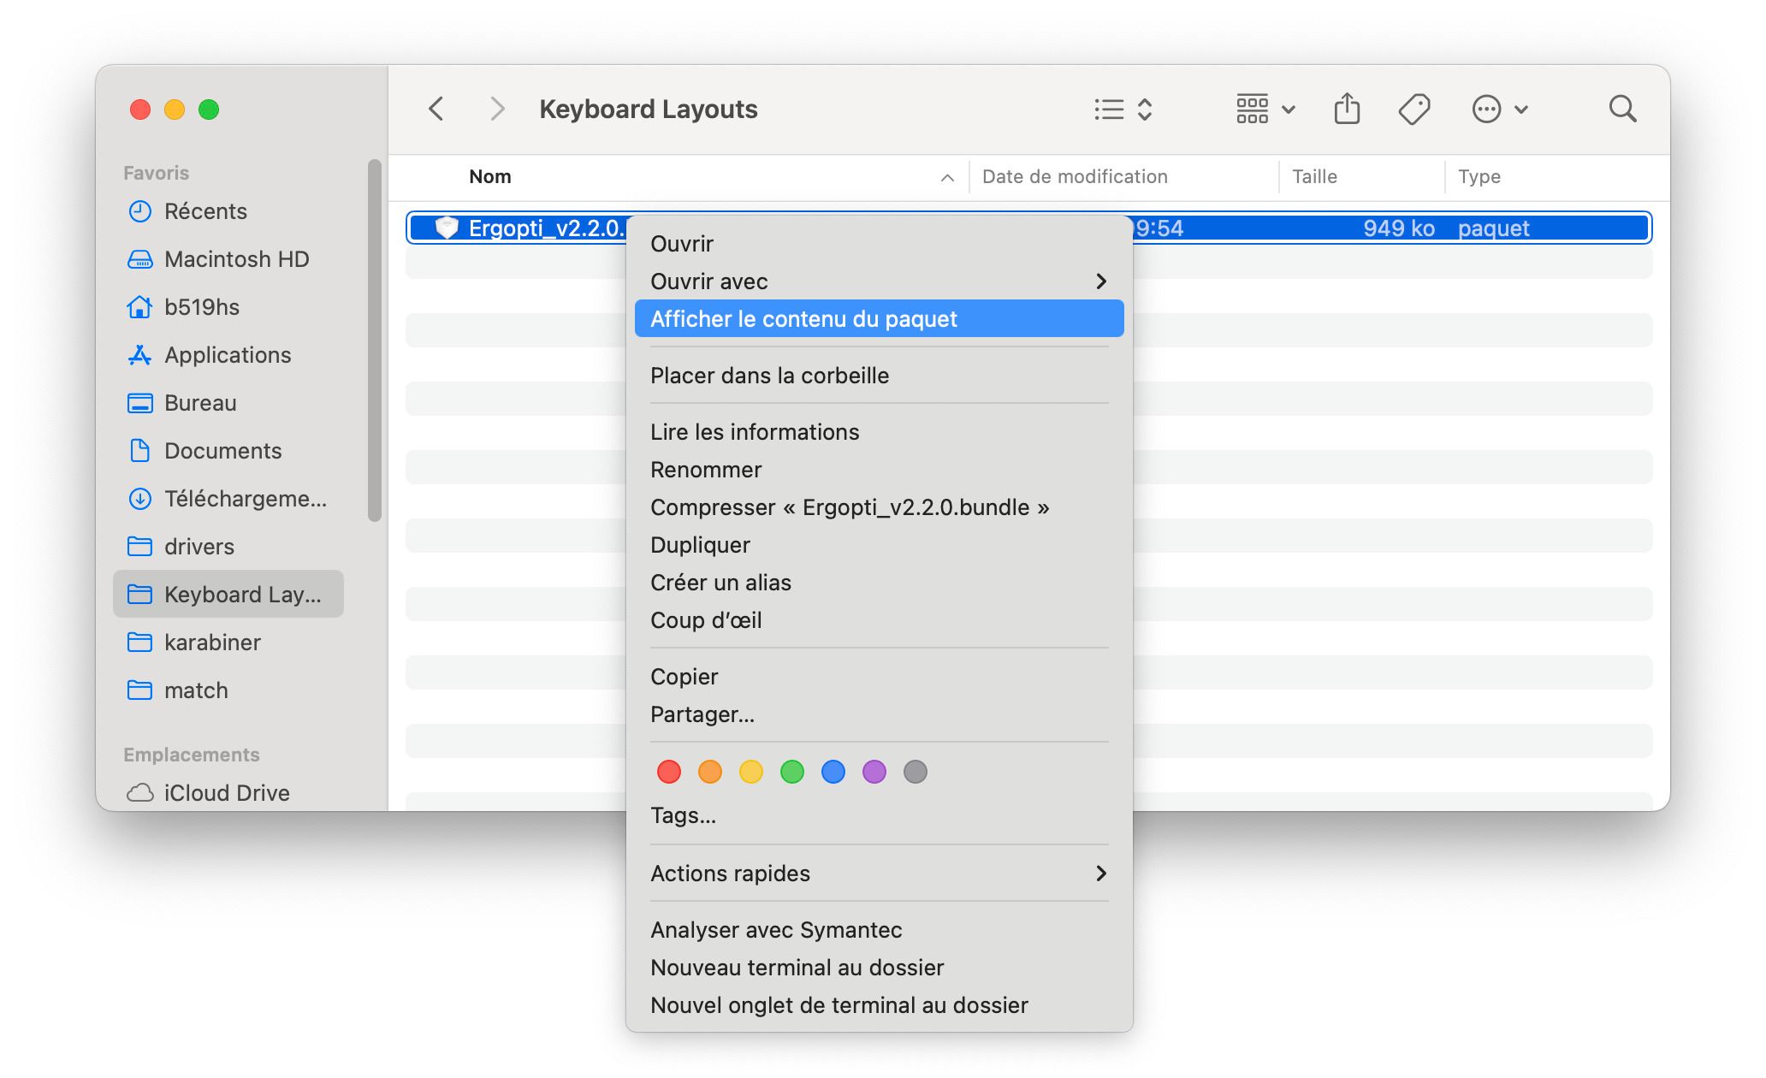Go back with the left chevron
This screenshot has width=1766, height=1078.
pos(436,110)
